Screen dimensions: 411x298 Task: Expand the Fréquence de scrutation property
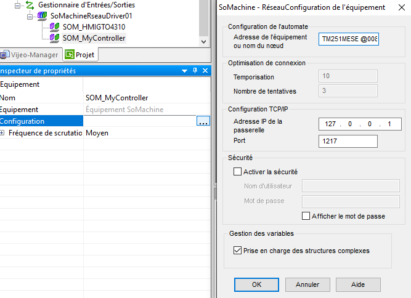(2, 133)
